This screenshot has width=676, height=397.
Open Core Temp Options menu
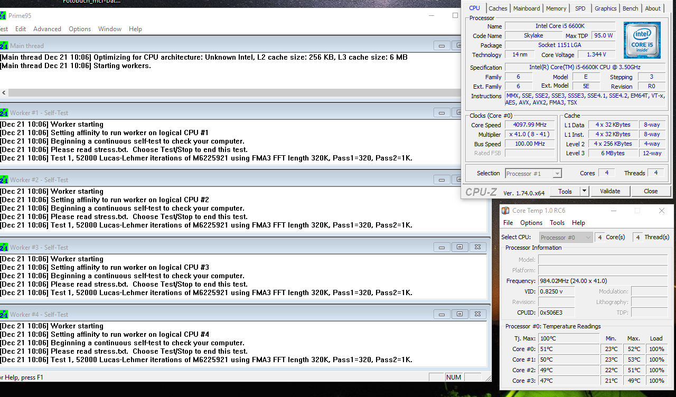(x=531, y=223)
